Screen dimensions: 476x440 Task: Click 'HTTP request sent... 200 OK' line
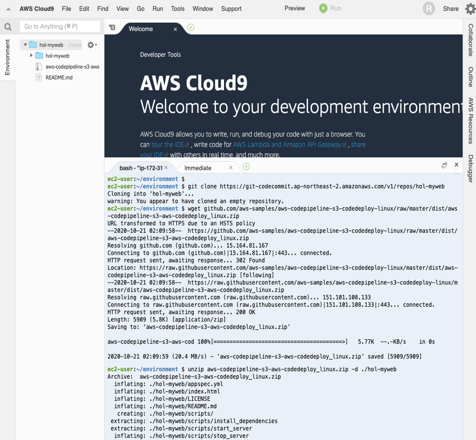pyautogui.click(x=181, y=312)
